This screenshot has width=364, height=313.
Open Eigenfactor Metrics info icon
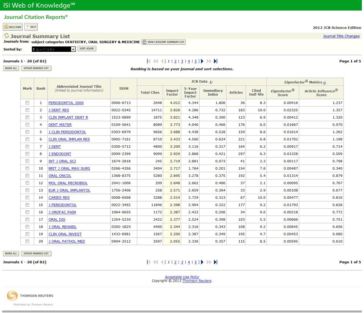[x=324, y=83]
